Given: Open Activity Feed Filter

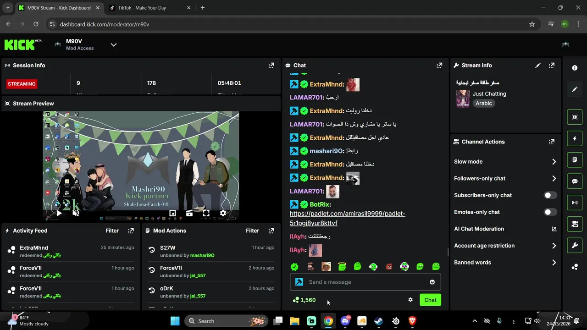Looking at the screenshot, I should [112, 231].
